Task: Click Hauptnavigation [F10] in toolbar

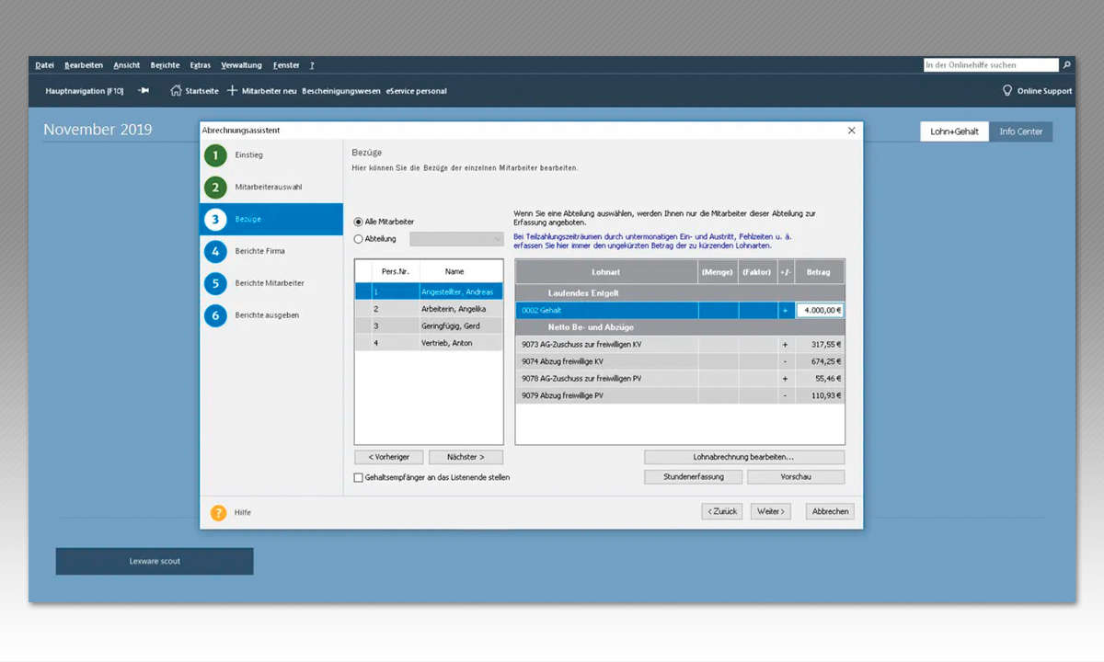Action: [85, 91]
